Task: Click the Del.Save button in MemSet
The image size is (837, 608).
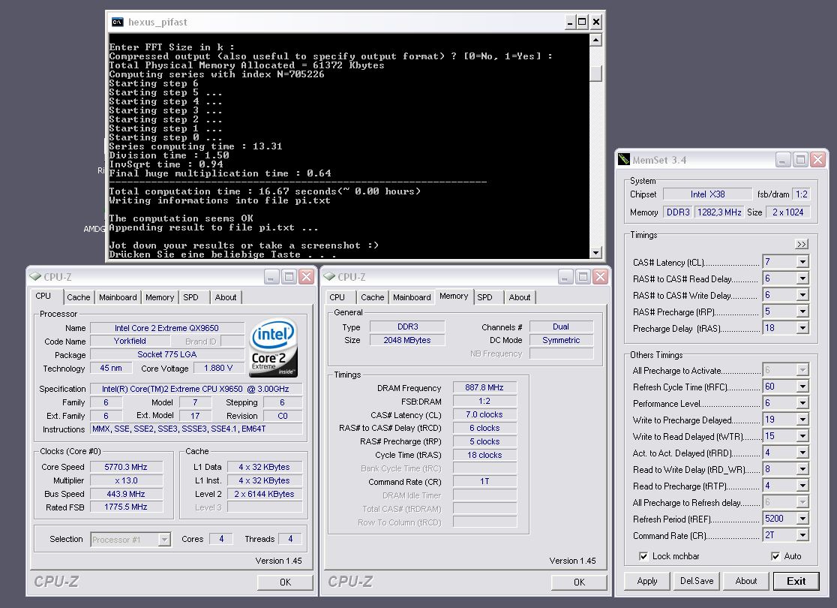Action: (697, 581)
